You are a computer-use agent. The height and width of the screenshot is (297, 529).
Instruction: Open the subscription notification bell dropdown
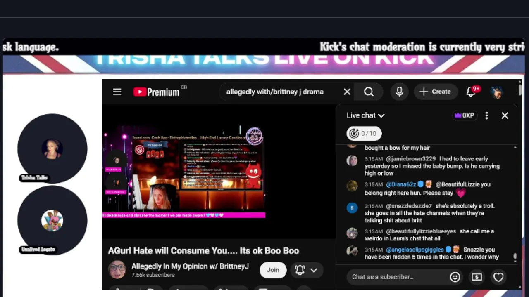[x=306, y=270]
